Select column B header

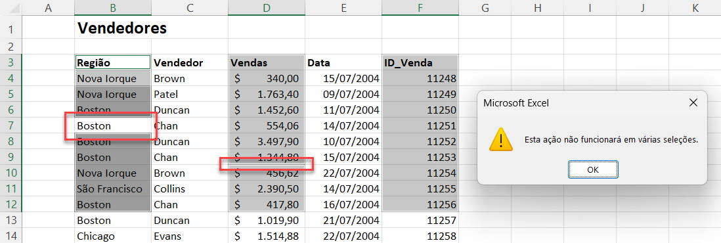[x=113, y=8]
